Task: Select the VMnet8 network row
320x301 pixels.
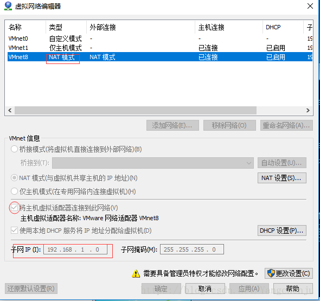Action: tap(160, 57)
